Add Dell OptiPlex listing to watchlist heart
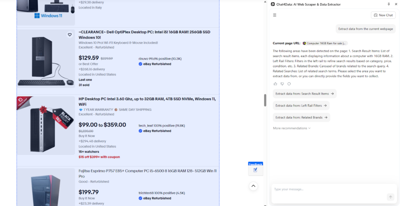 point(70,35)
